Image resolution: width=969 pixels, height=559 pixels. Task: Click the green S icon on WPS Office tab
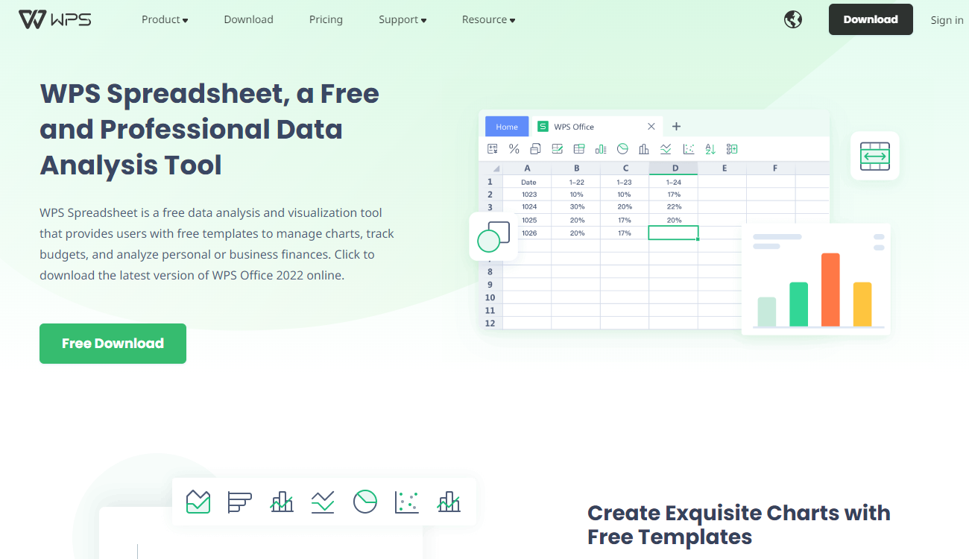click(543, 127)
